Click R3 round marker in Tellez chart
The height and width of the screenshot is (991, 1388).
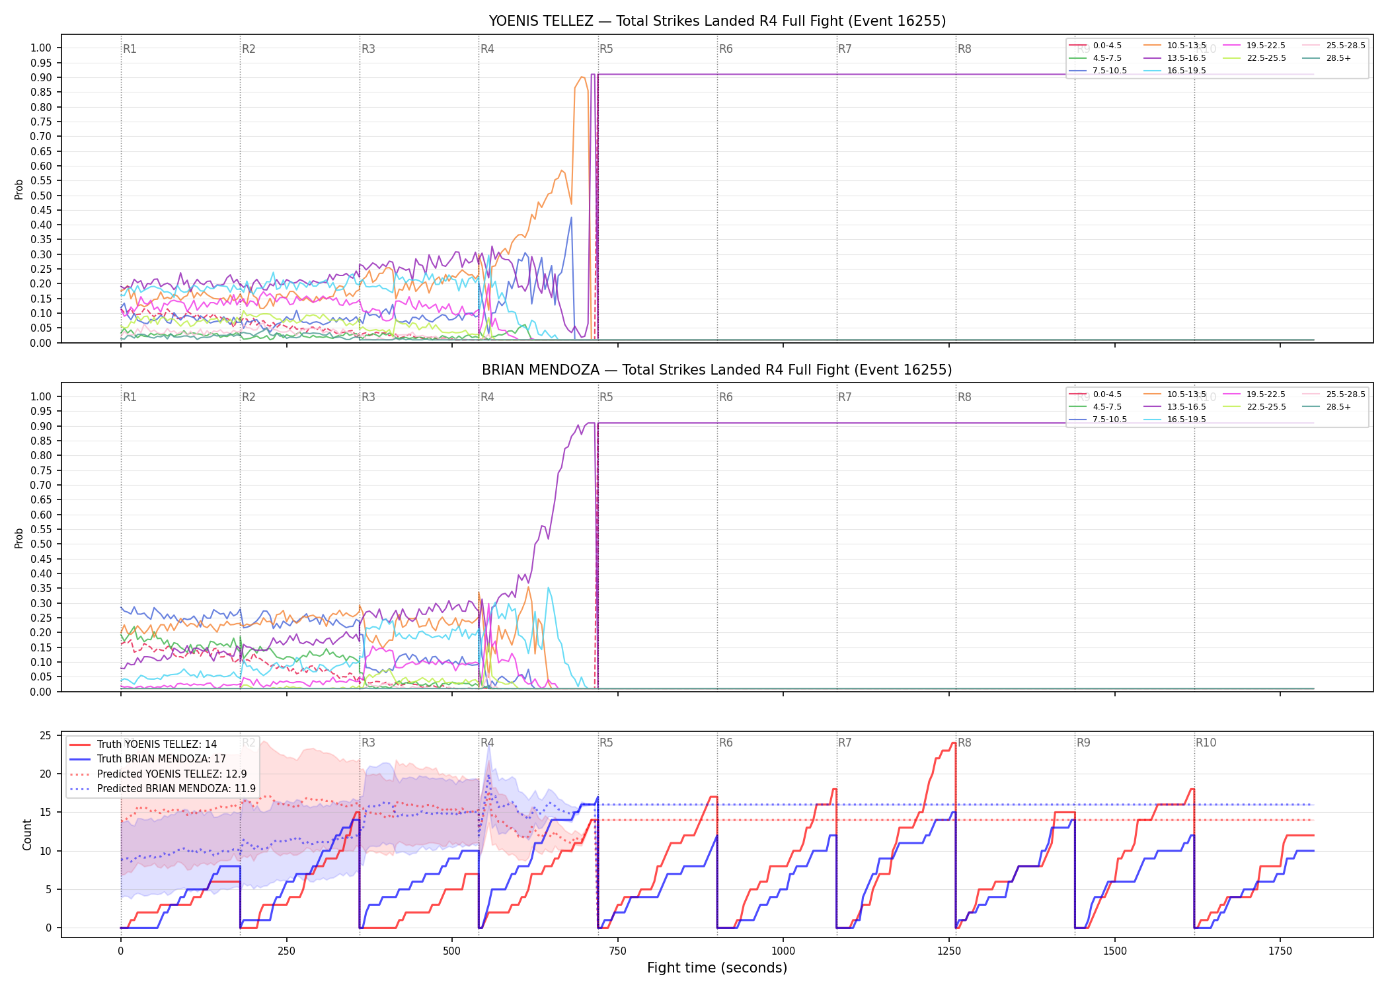(x=368, y=49)
